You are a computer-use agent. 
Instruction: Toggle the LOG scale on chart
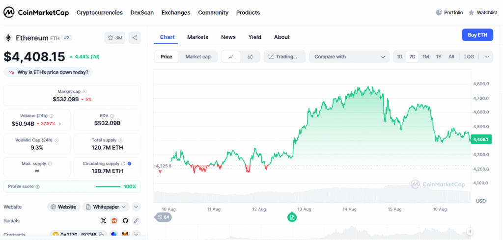(x=469, y=57)
